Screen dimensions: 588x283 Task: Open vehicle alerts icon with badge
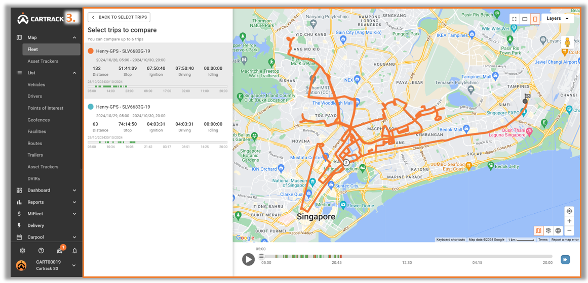pos(60,250)
